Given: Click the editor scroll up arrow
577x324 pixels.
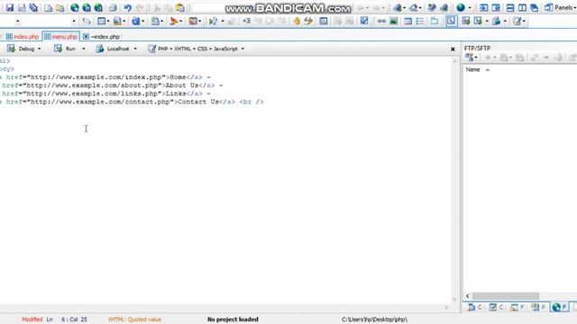Looking at the screenshot, I should coord(454,62).
